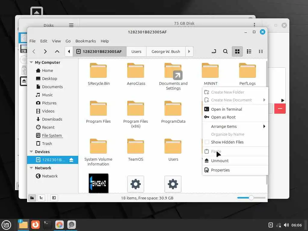
Task: Go up to the parent folder
Action: click(x=57, y=51)
